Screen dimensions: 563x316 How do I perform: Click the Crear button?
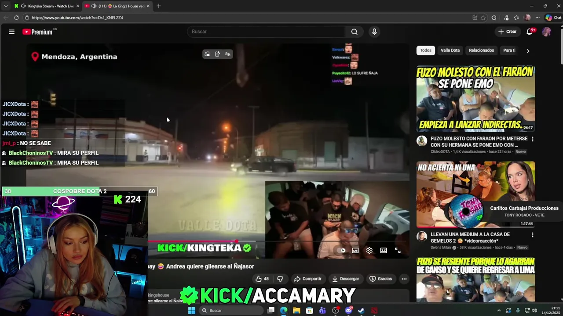pyautogui.click(x=507, y=32)
